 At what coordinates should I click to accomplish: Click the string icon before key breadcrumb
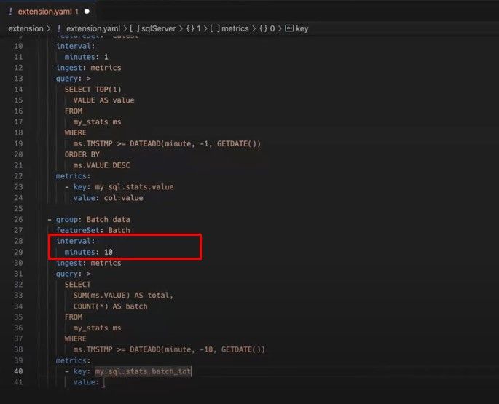pyautogui.click(x=288, y=28)
